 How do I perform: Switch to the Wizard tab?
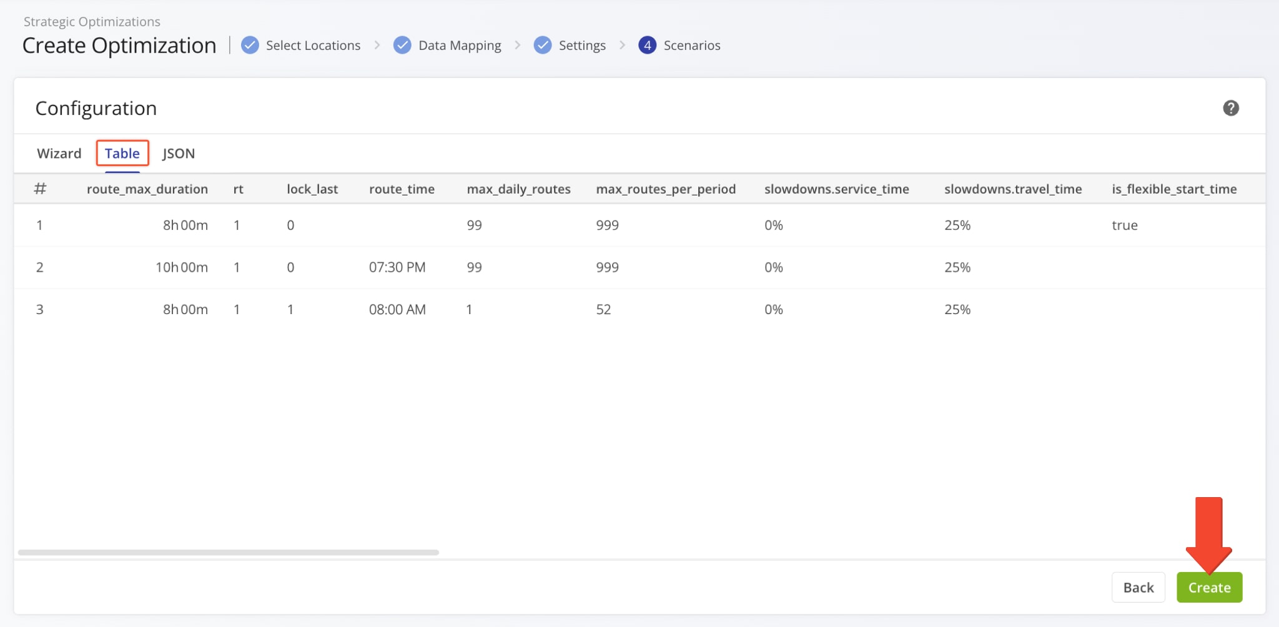pyautogui.click(x=59, y=153)
